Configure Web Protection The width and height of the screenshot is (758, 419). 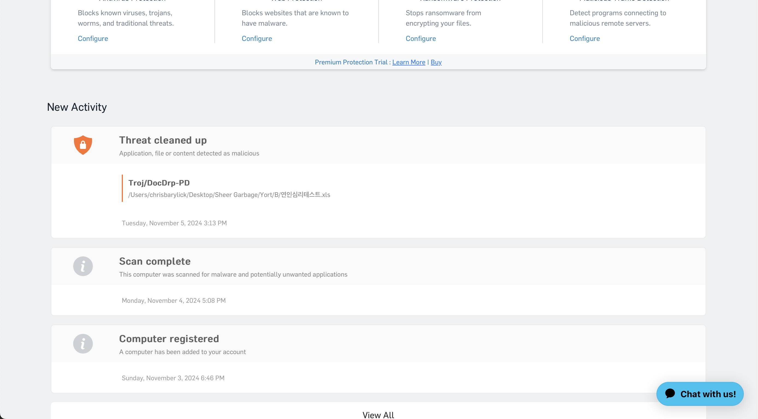click(x=257, y=38)
